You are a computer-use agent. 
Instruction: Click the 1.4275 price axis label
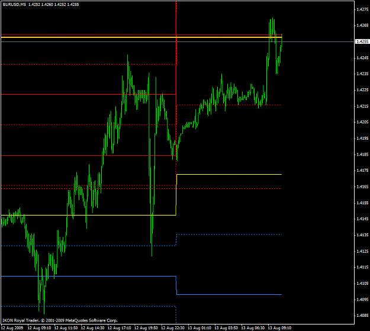[362, 9]
